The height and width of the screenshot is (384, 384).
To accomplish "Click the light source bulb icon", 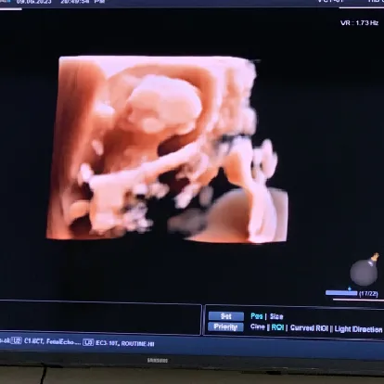I will (x=365, y=270).
